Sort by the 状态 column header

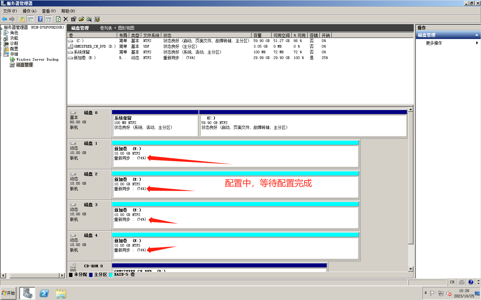[207, 35]
